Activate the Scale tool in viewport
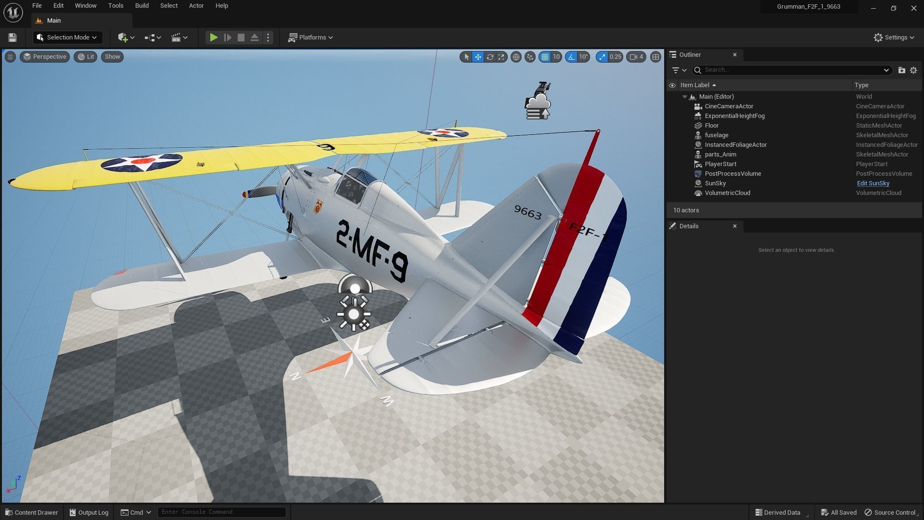This screenshot has height=520, width=924. pos(501,57)
